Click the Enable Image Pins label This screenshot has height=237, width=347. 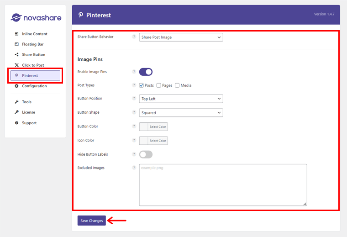pyautogui.click(x=92, y=72)
